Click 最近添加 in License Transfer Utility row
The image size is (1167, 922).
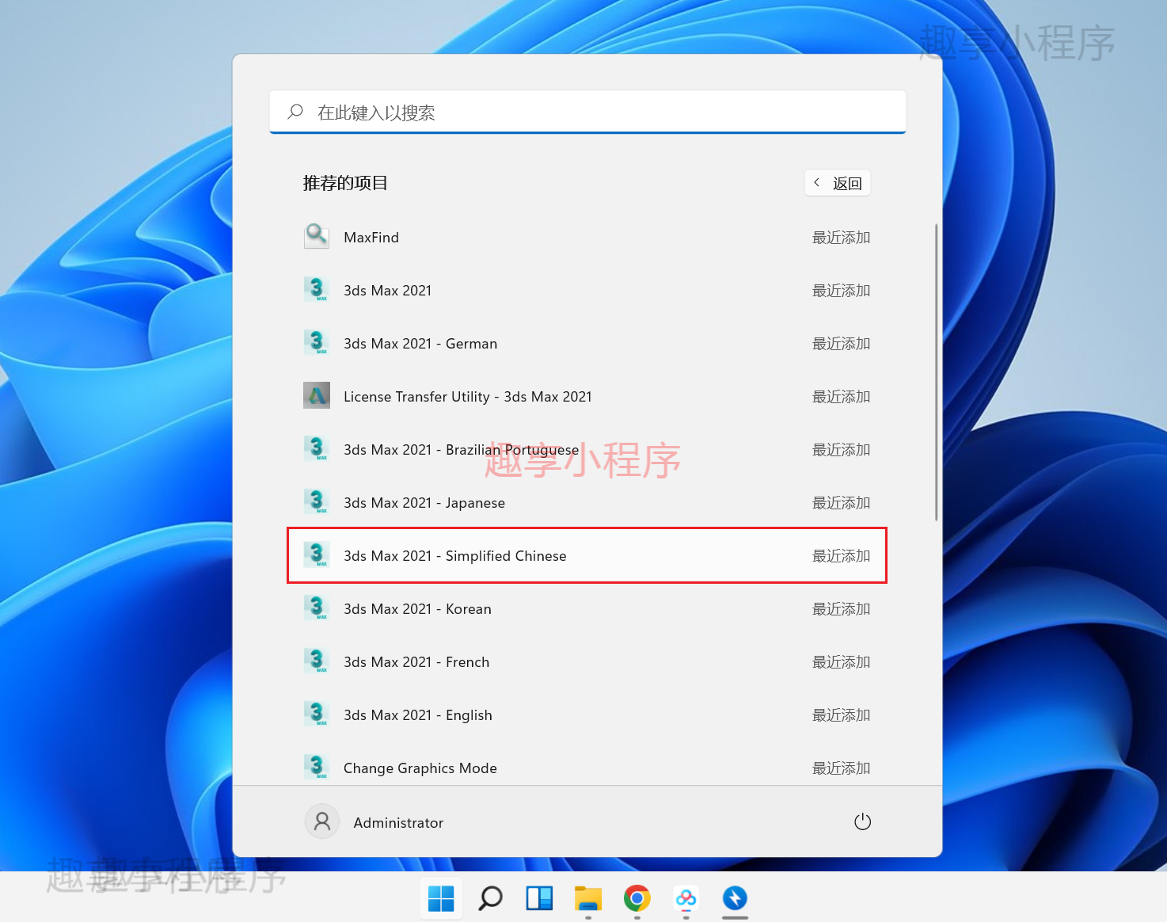tap(841, 396)
